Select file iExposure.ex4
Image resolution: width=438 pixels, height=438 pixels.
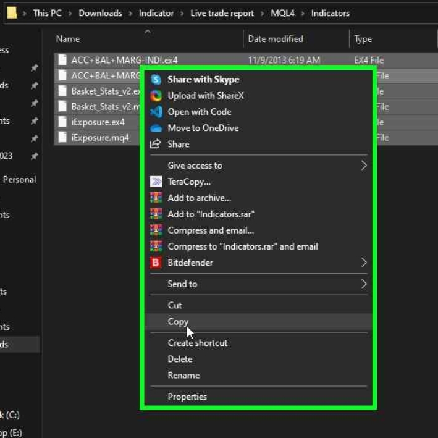point(98,122)
